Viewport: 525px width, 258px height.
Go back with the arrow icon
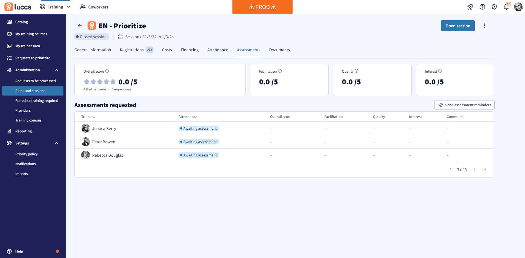pyautogui.click(x=80, y=26)
